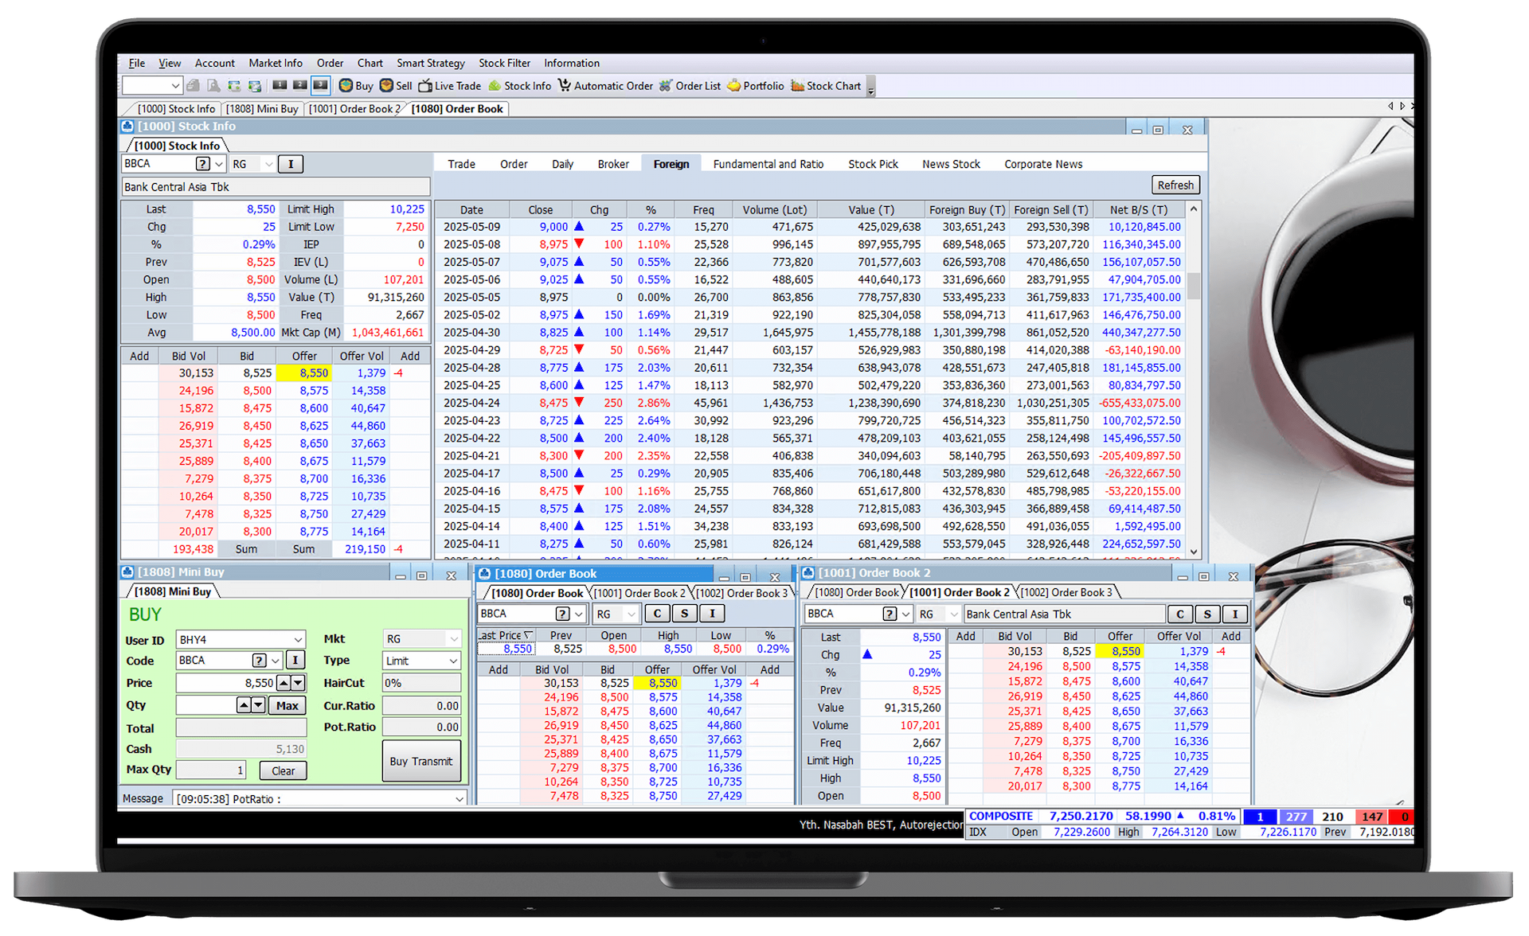The image size is (1529, 936).
Task: Click the Buy toolbar icon
Action: [x=346, y=86]
